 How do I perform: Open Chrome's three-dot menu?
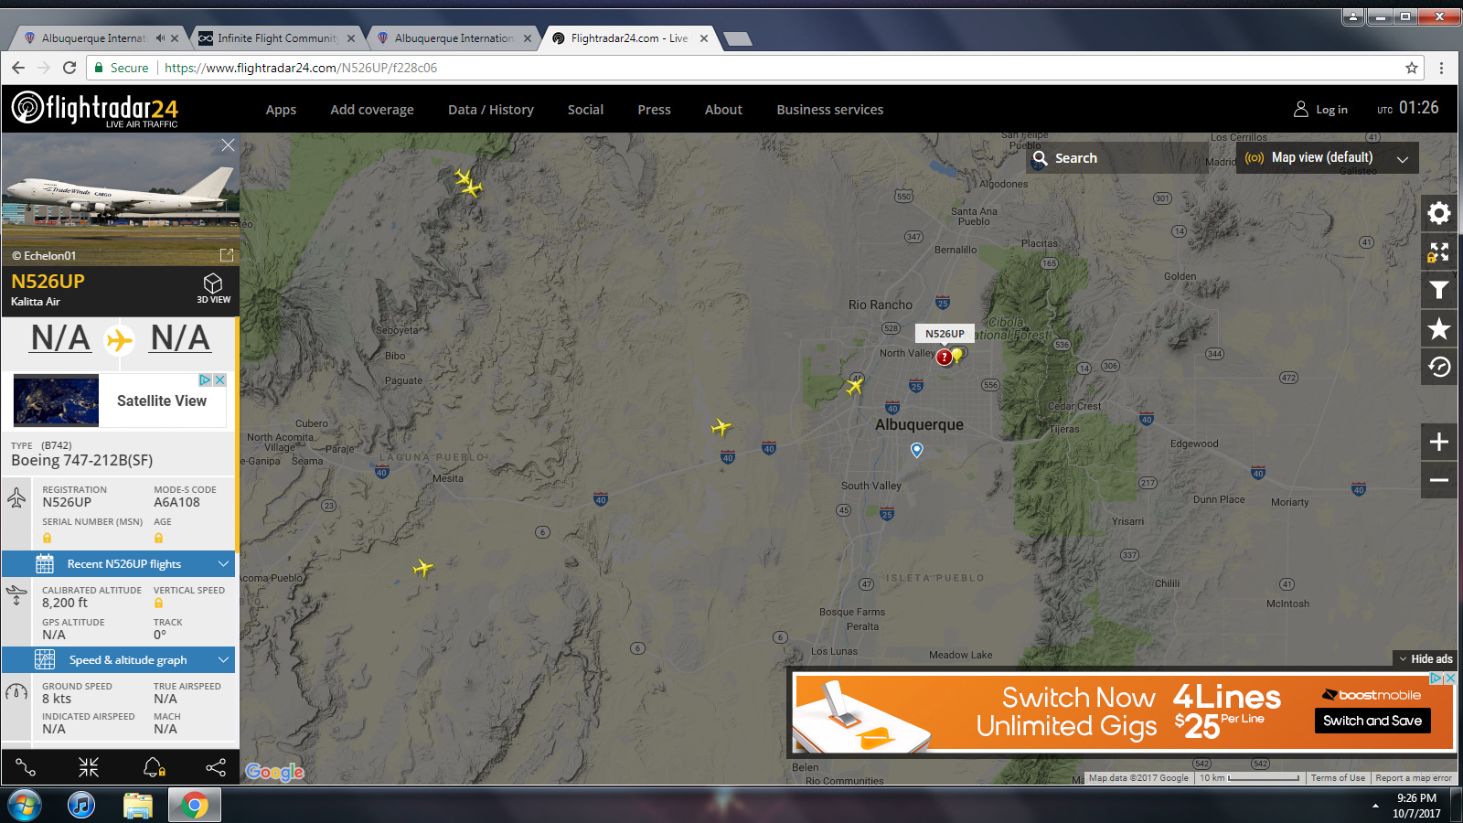tap(1441, 68)
